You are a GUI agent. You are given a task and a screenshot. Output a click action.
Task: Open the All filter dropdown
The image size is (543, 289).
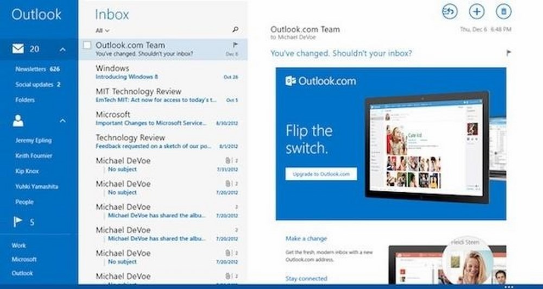[x=103, y=30]
